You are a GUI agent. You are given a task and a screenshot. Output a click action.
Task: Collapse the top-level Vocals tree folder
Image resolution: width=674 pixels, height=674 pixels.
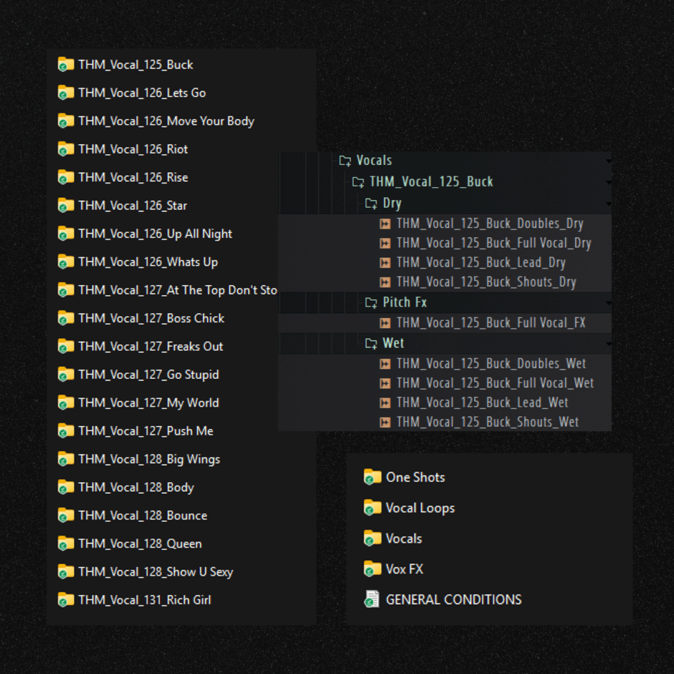point(345,161)
